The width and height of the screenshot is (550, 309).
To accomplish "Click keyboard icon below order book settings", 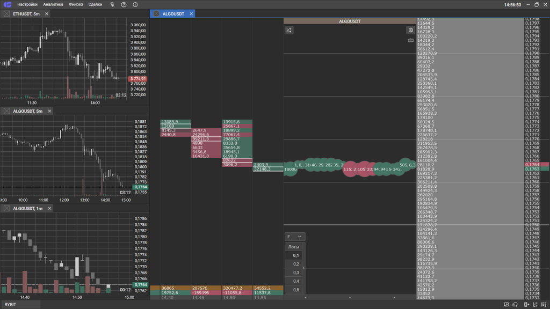I will pos(411,40).
